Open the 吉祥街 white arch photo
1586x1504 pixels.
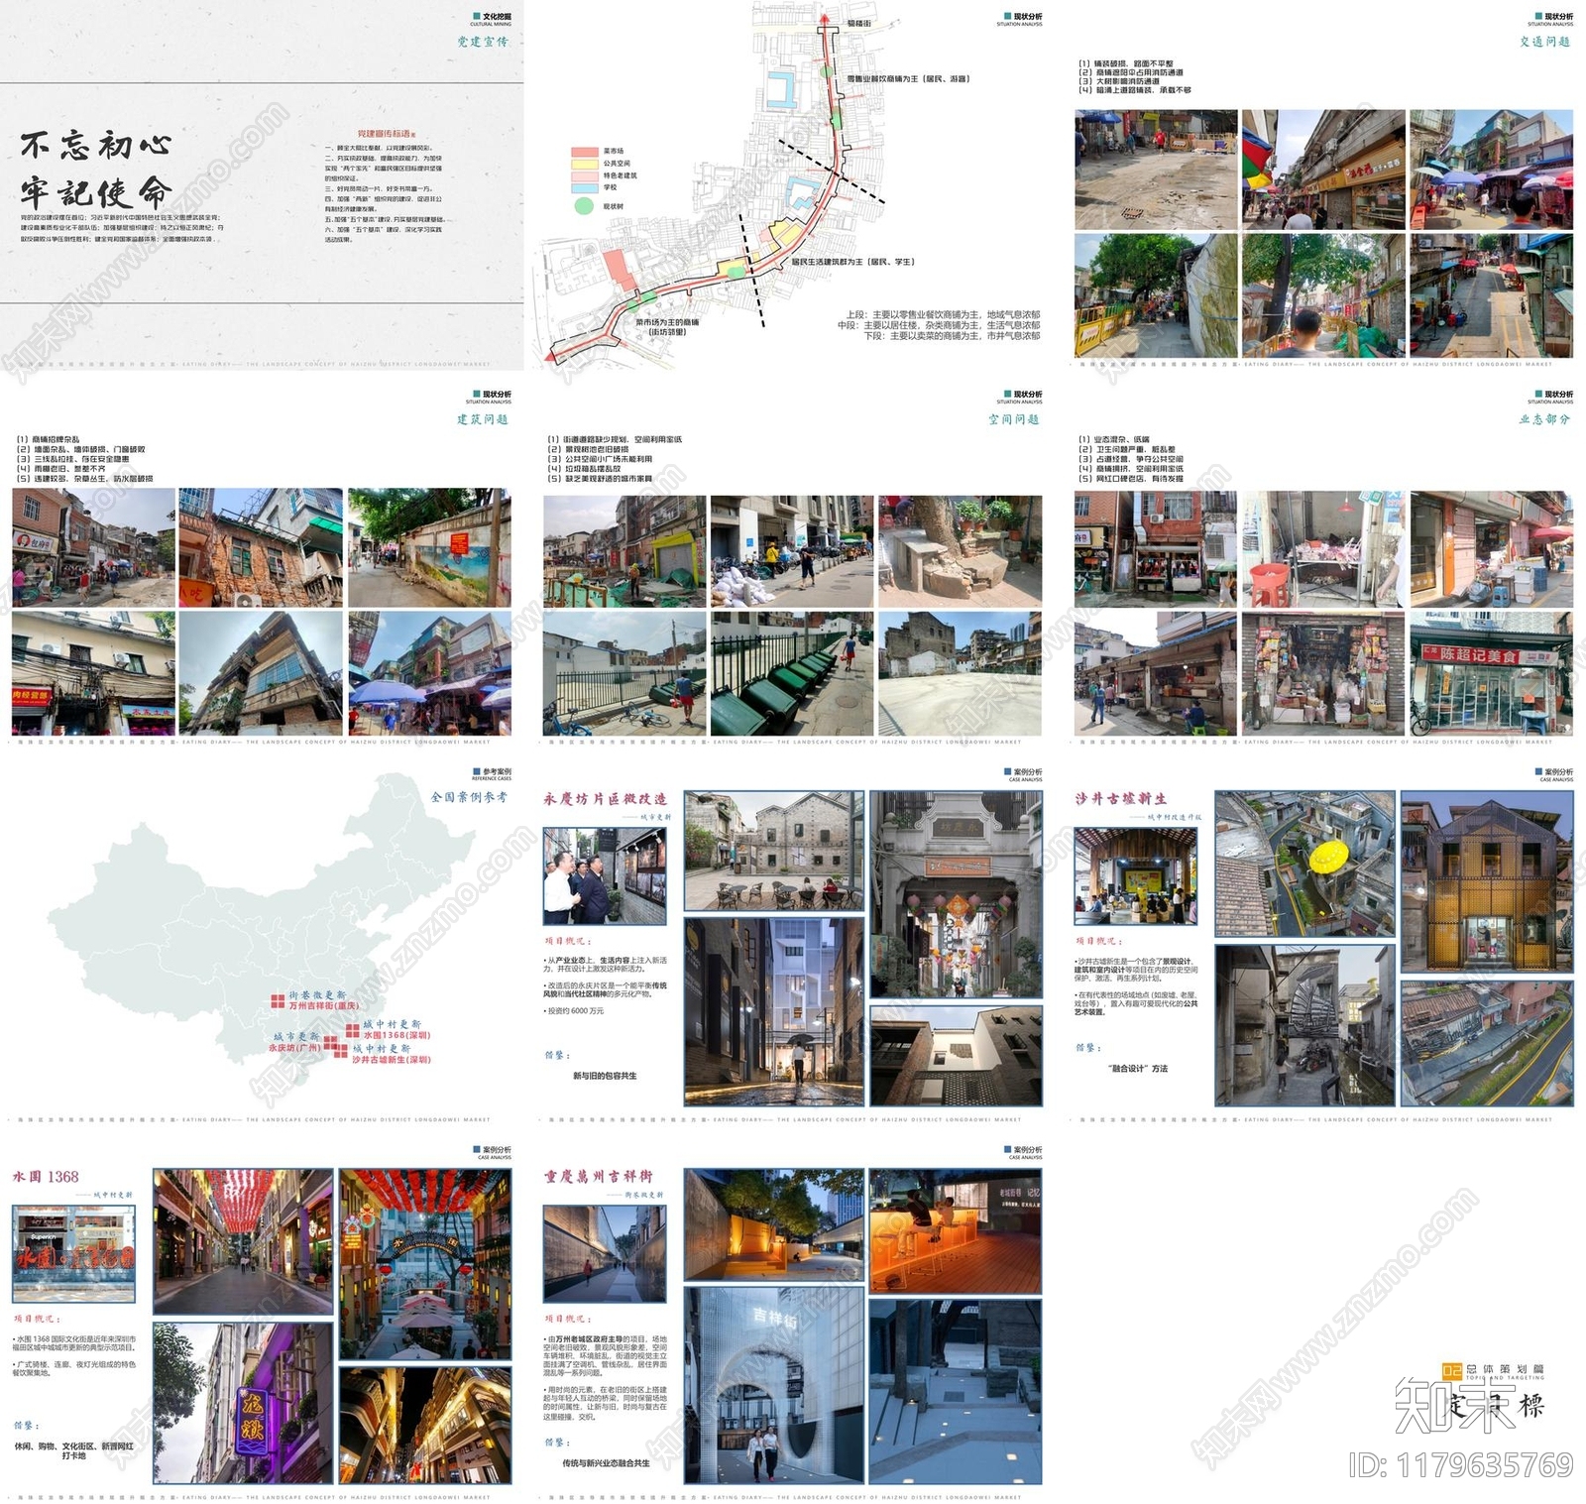coord(774,1385)
